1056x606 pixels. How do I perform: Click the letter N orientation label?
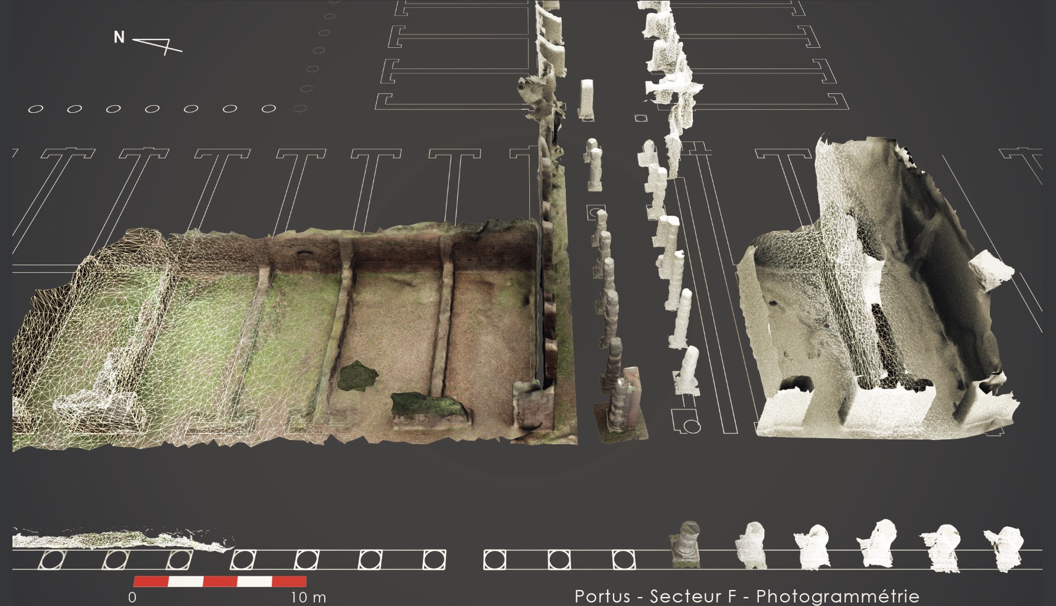tap(119, 38)
